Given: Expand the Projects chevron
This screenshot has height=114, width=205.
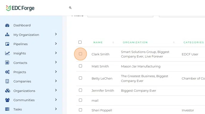Looking at the screenshot, I should click(56, 72).
